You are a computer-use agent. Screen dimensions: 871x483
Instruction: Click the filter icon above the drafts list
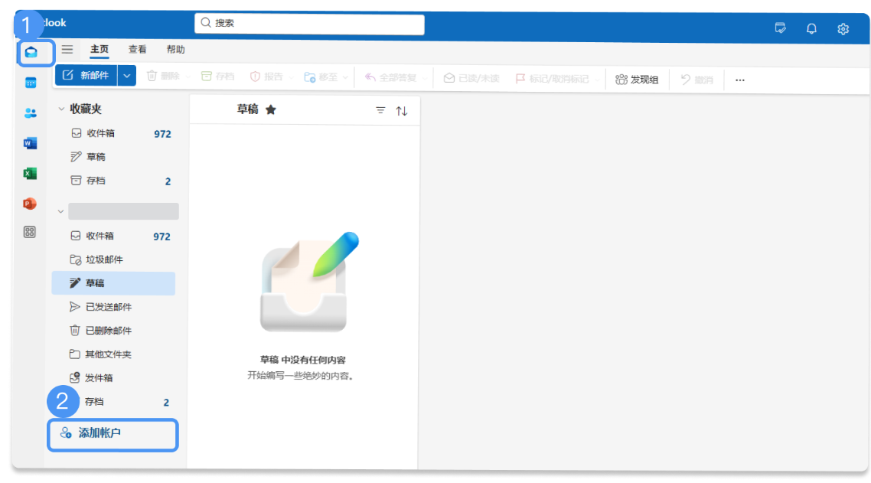[380, 110]
